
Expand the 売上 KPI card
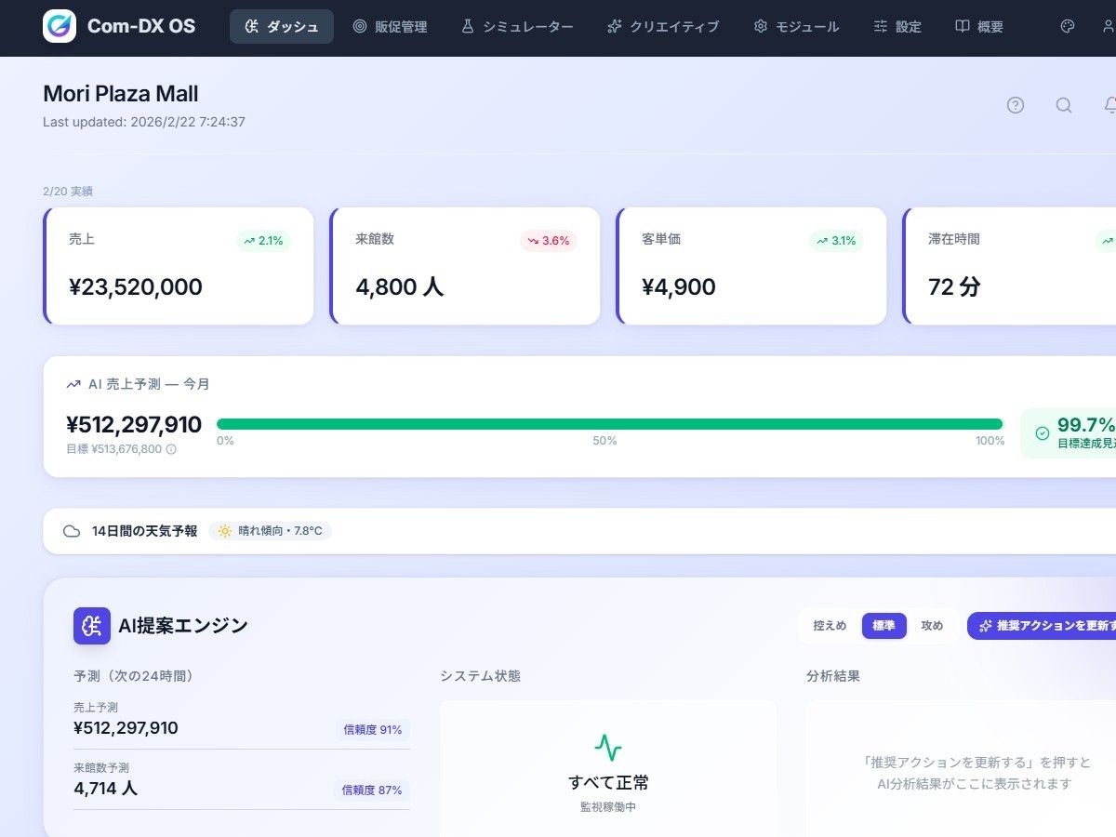coord(179,266)
